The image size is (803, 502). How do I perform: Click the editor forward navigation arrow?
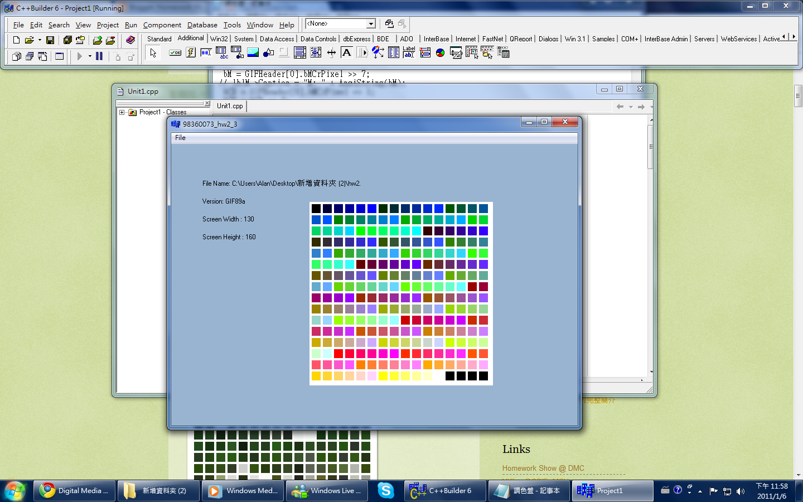pyautogui.click(x=641, y=107)
